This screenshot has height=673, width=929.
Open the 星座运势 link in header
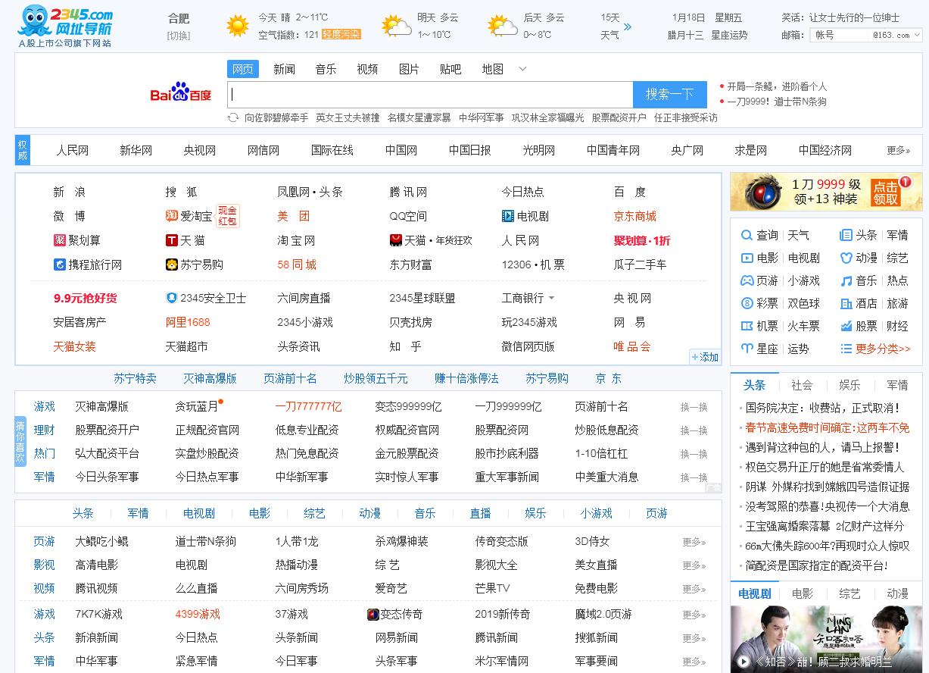(729, 35)
